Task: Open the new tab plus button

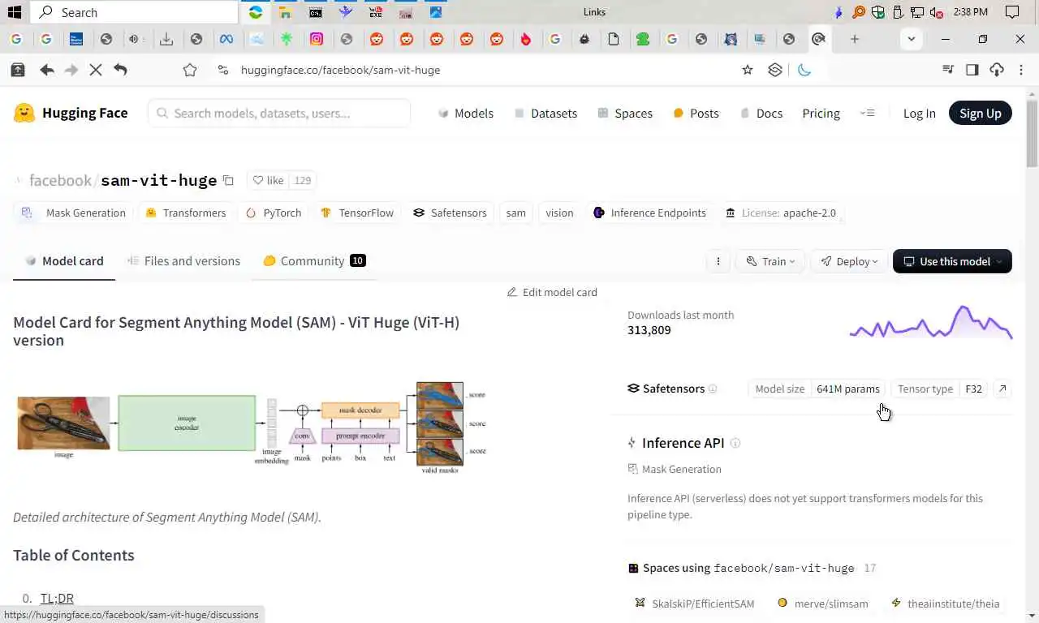Action: (854, 39)
